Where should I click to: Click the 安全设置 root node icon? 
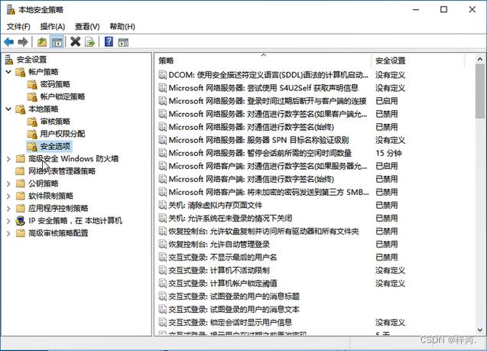9,60
